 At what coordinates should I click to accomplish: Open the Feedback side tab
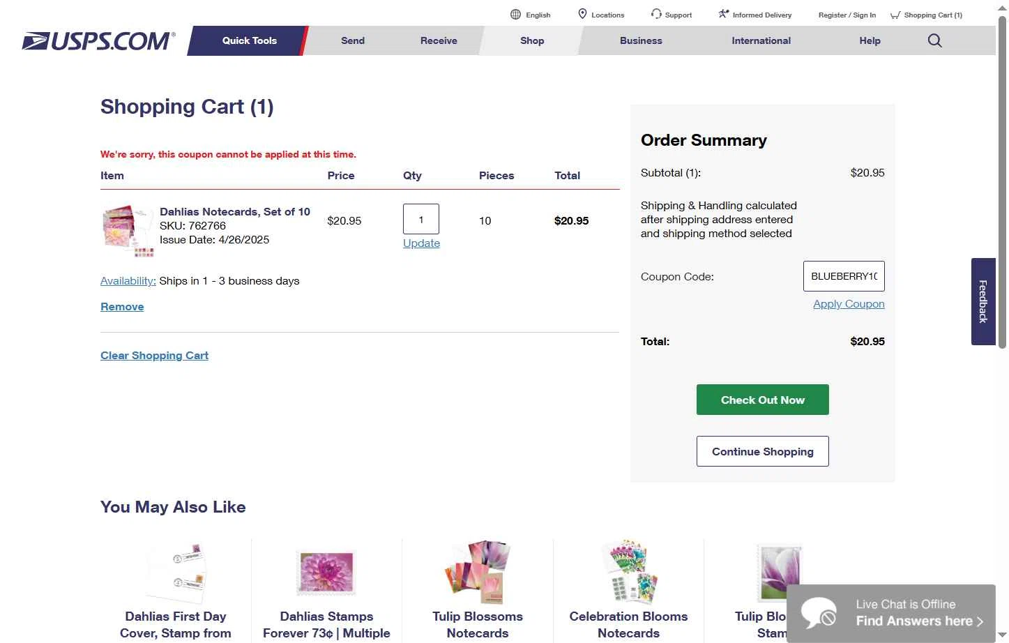coord(983,301)
